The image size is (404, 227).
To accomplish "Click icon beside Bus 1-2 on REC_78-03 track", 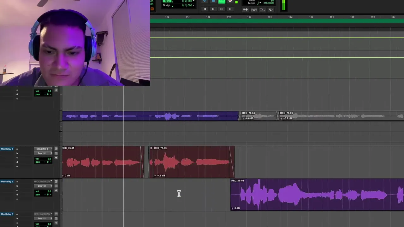I will pyautogui.click(x=56, y=186).
